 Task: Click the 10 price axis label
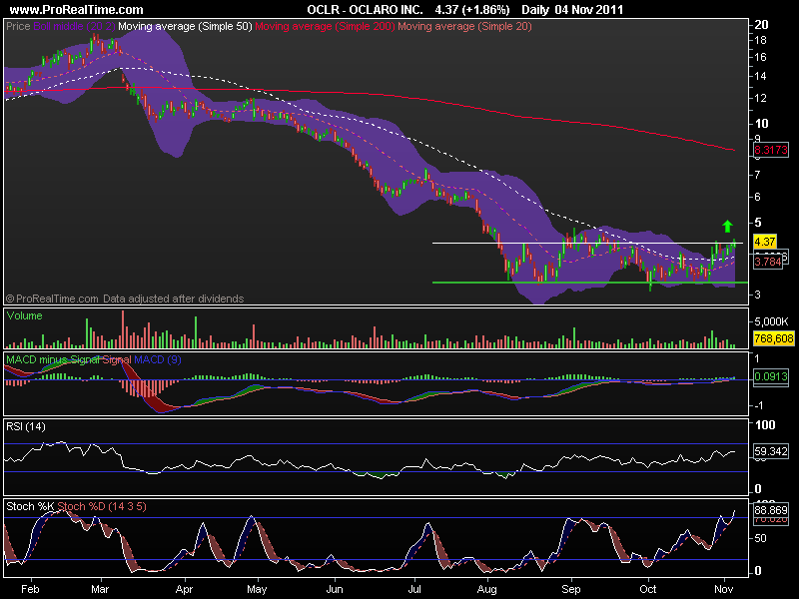761,123
